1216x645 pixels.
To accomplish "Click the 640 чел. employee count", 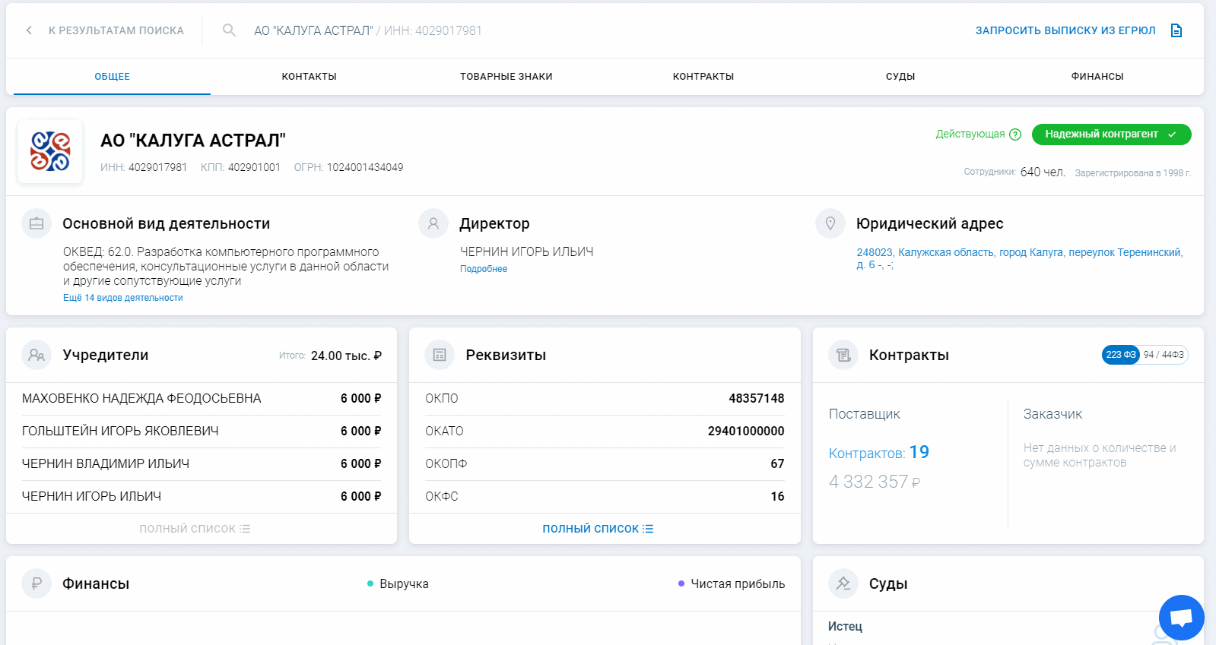I will [1043, 172].
